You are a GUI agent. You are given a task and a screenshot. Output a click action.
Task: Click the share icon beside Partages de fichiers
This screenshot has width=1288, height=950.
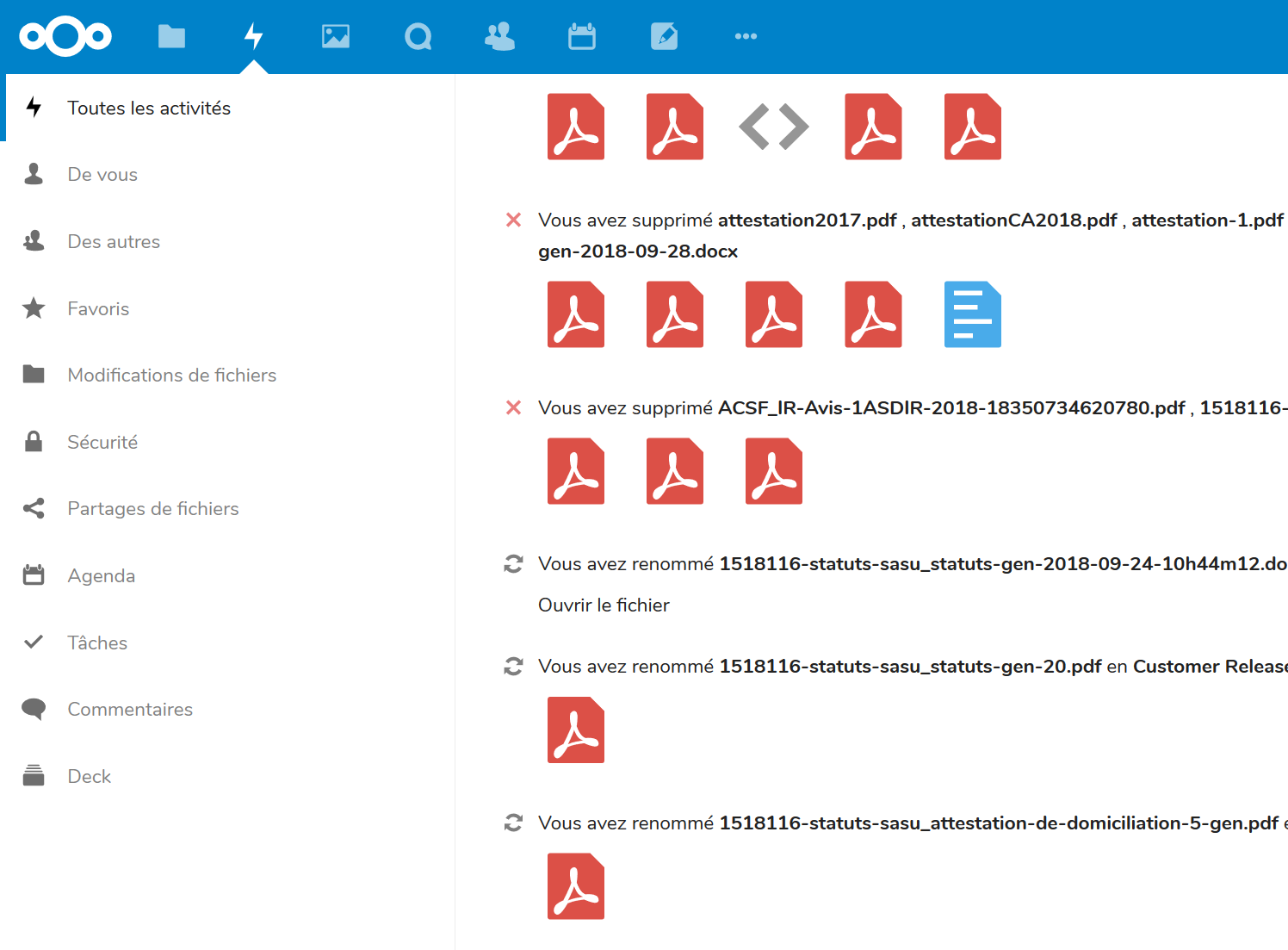[x=34, y=508]
